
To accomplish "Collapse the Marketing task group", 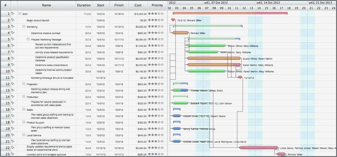I will 24,27.
